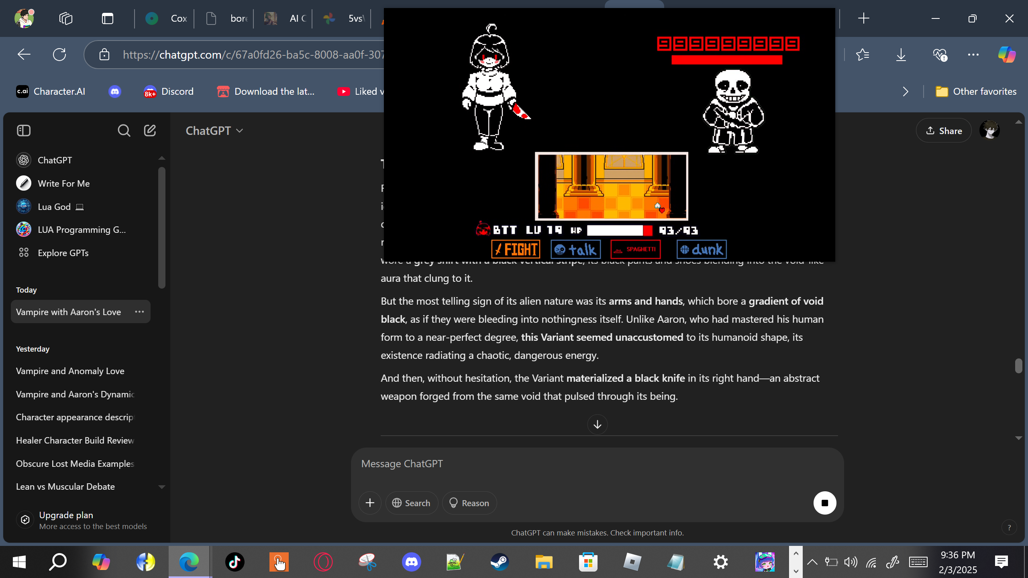Open the chat search magnifier icon
Screen dimensions: 1028x578
pos(124,130)
